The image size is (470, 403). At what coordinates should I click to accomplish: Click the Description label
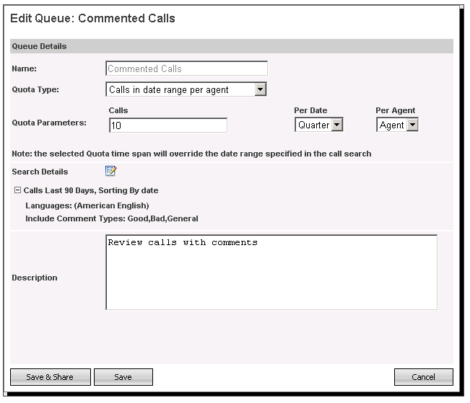[x=35, y=278]
